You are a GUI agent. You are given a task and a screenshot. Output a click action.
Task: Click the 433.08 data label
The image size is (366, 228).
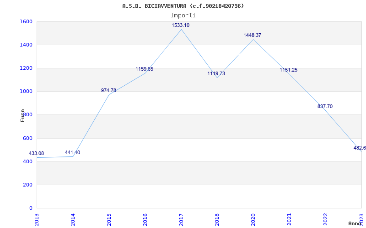[36, 153]
